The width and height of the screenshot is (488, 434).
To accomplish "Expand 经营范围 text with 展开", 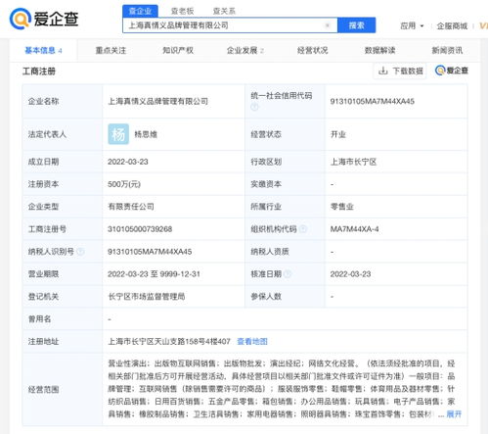I will (x=454, y=414).
